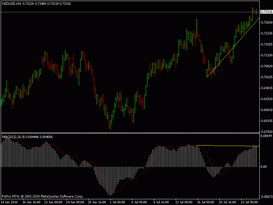Click the NZDUSD,H4 chart title text
The image size is (273, 205).
point(11,3)
